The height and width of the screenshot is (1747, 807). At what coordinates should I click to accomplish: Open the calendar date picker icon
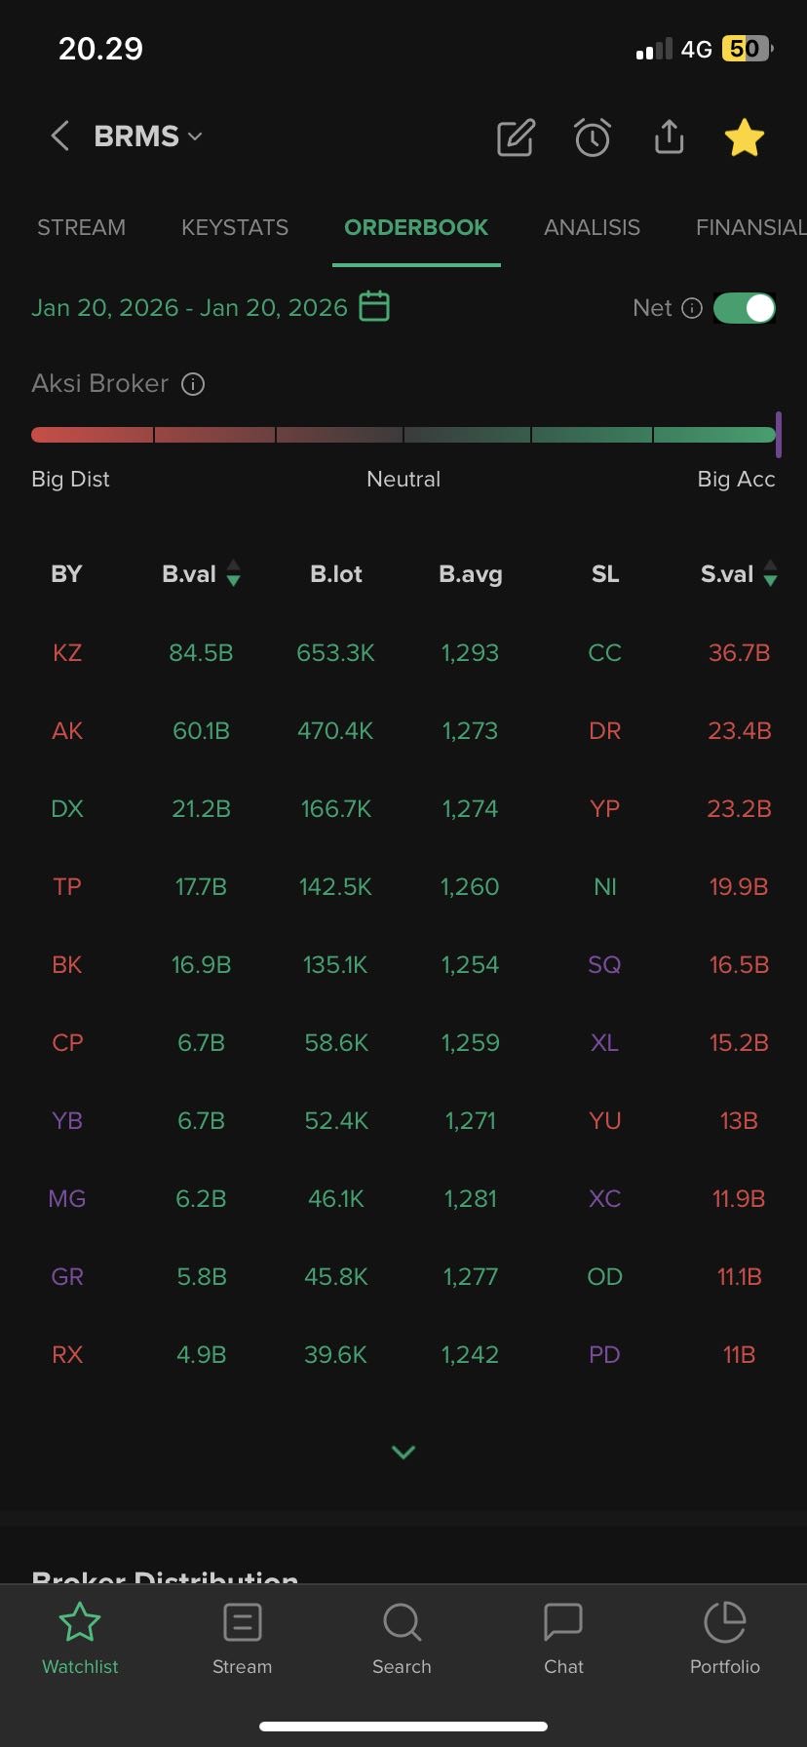tap(374, 307)
